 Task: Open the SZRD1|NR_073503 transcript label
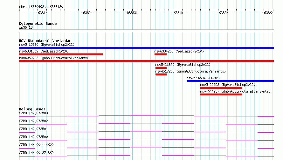pos(33,113)
